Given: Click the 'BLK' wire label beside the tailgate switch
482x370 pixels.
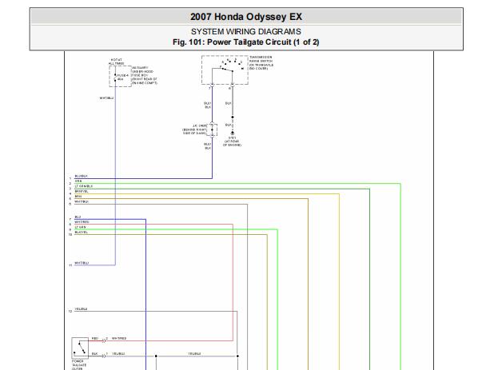Looking at the screenshot, I should point(95,354).
